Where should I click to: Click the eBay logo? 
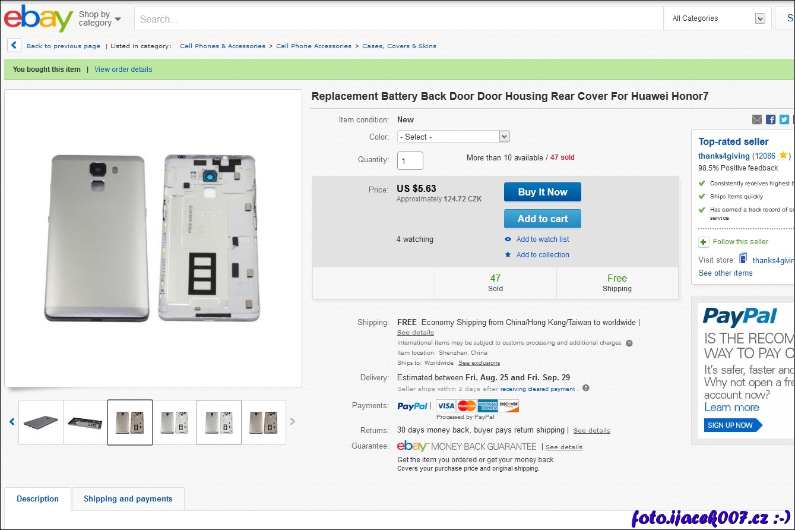pyautogui.click(x=39, y=19)
